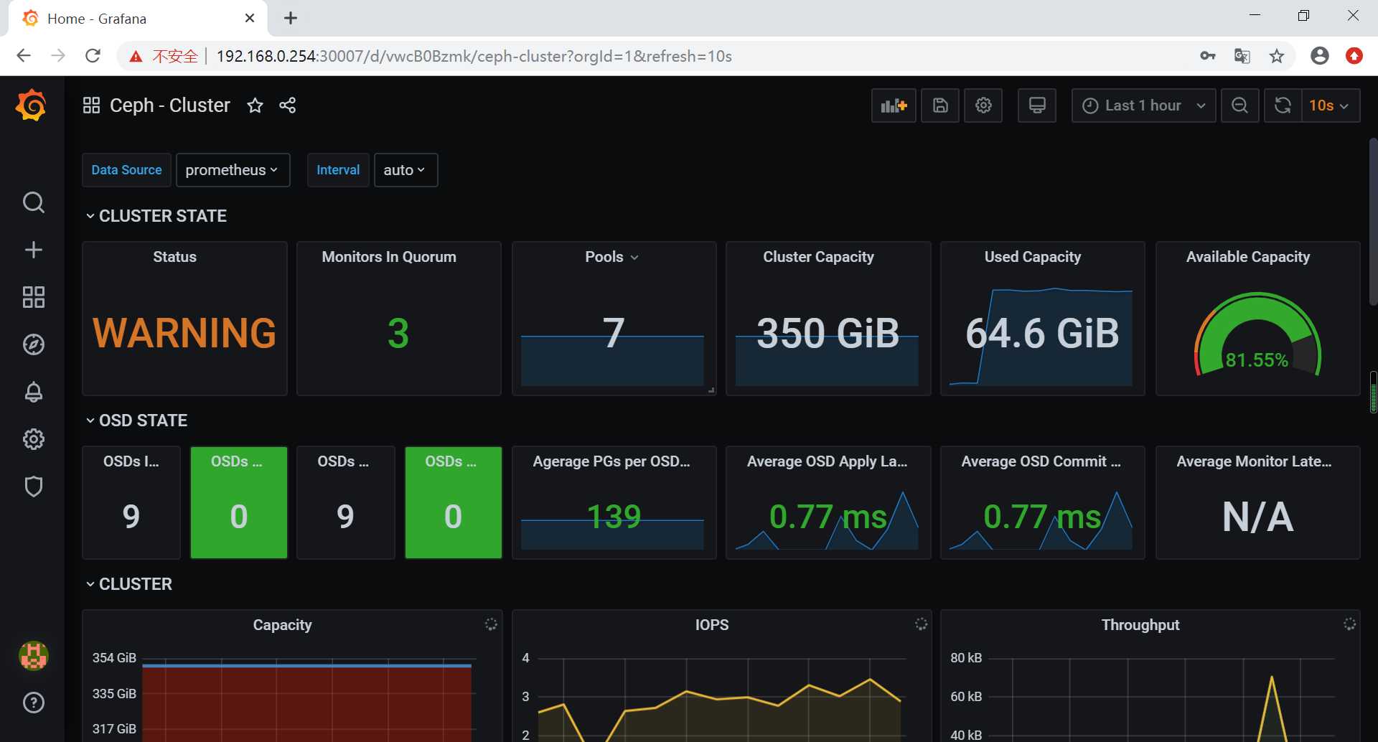Click Used Capacity panel title

(1032, 257)
